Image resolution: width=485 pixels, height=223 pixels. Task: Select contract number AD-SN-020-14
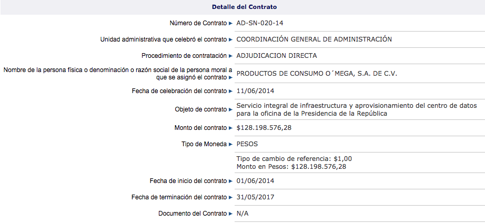(x=262, y=23)
